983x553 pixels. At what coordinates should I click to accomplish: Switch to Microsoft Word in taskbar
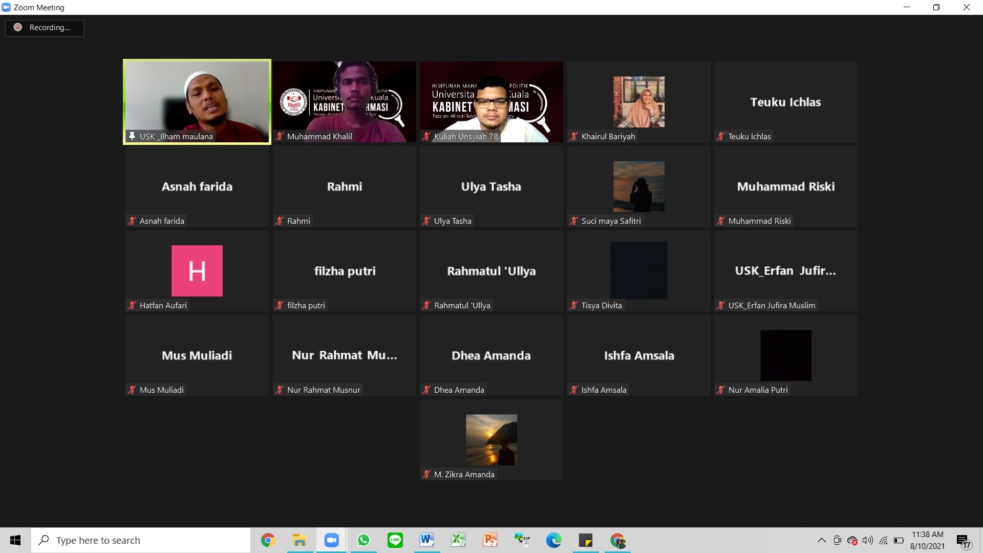coord(426,540)
